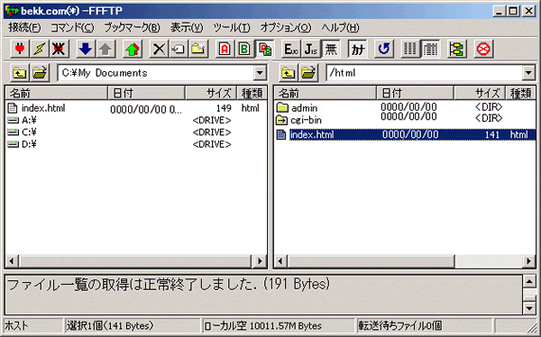Open the local path C:¥My Documents dropdown
The width and height of the screenshot is (541, 337).
point(260,73)
